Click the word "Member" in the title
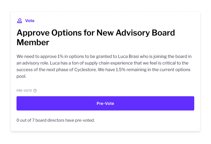Image resolution: width=211 pixels, height=144 pixels. coord(33,42)
